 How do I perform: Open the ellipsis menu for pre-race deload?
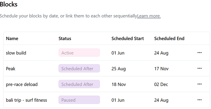[x=199, y=84]
